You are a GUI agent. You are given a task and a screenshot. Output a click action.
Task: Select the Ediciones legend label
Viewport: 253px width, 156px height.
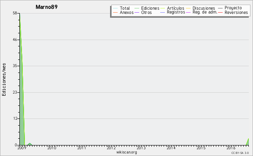click(150, 8)
